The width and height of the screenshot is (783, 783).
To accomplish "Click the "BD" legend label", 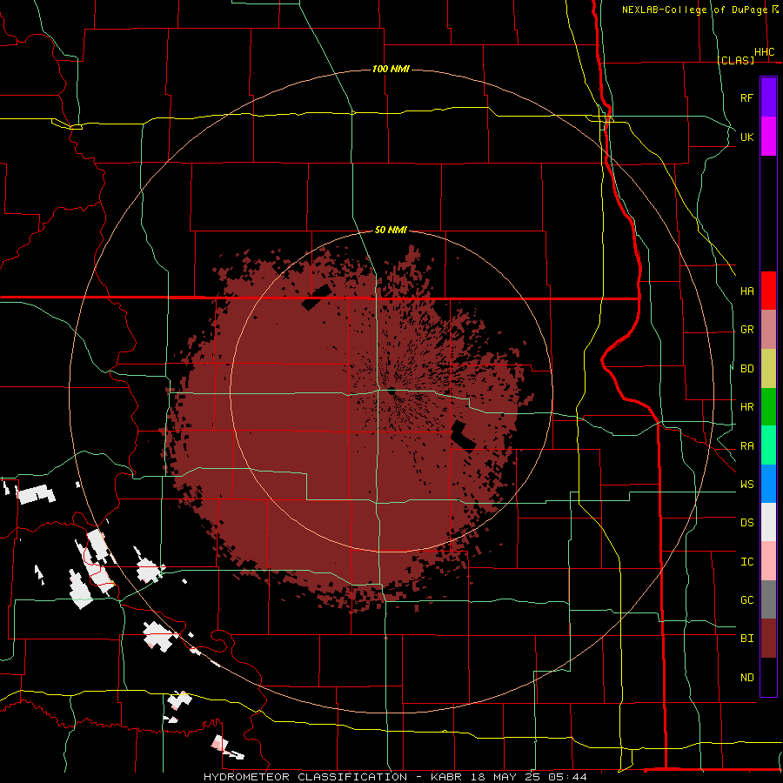I will point(746,369).
